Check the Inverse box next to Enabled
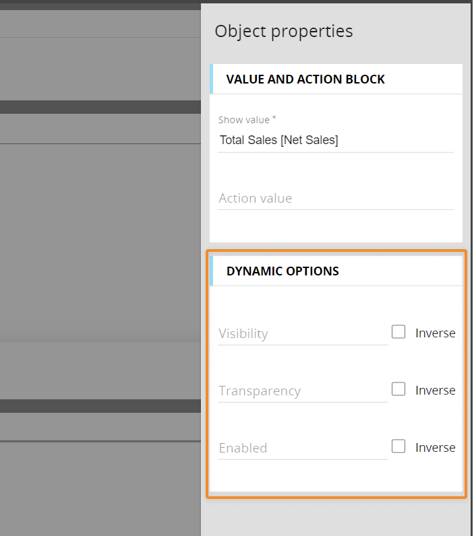474x536 pixels. point(398,446)
